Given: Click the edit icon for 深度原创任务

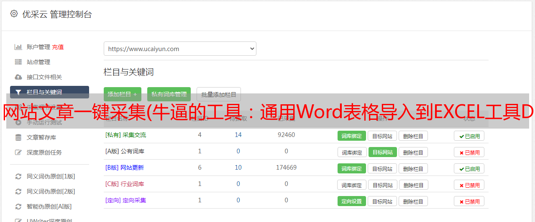Looking at the screenshot, I should (18, 152).
